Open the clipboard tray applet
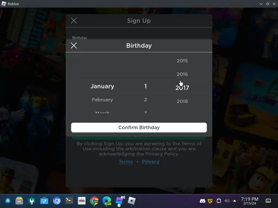The width and height of the screenshot is (278, 208). click(219, 201)
